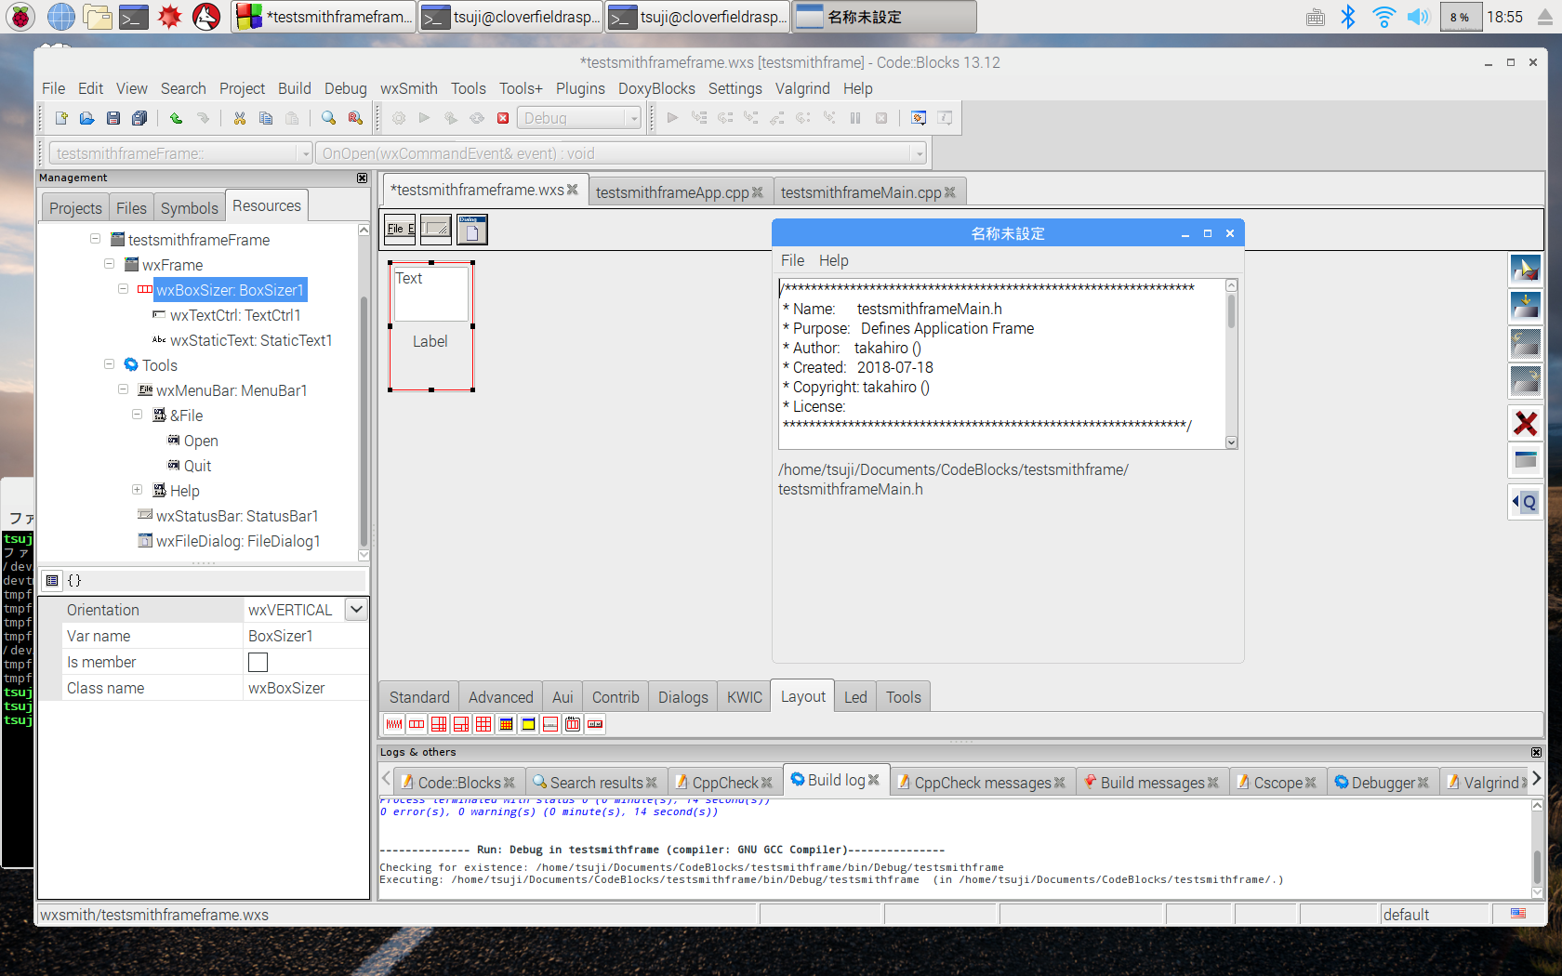Save the current file with floppy icon
This screenshot has height=976, width=1562.
tap(113, 118)
